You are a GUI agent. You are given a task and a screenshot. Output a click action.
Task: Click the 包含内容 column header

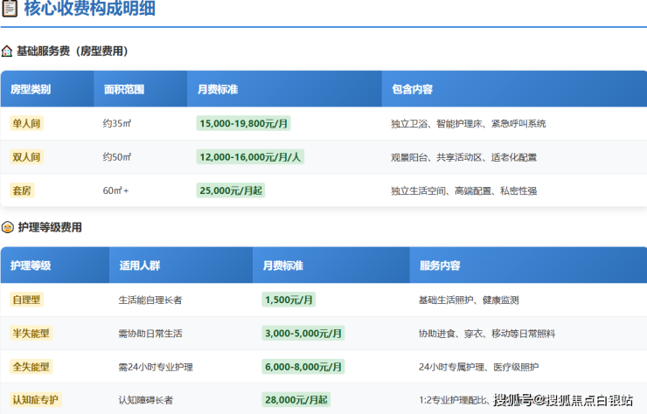[411, 89]
